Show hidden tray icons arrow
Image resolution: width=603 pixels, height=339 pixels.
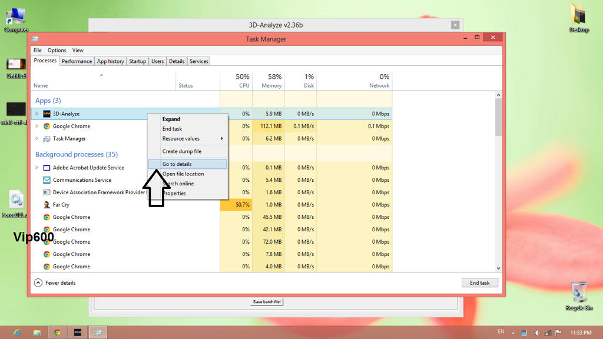pyautogui.click(x=513, y=333)
